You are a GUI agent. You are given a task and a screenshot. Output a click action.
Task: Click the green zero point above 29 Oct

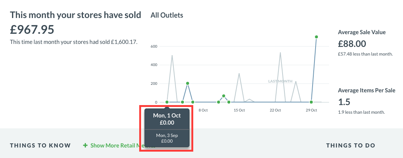point(311,102)
